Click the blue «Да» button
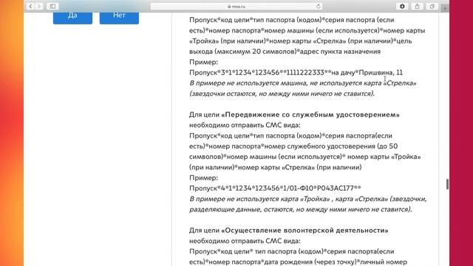Screen dimensions: 473x266 [72, 17]
